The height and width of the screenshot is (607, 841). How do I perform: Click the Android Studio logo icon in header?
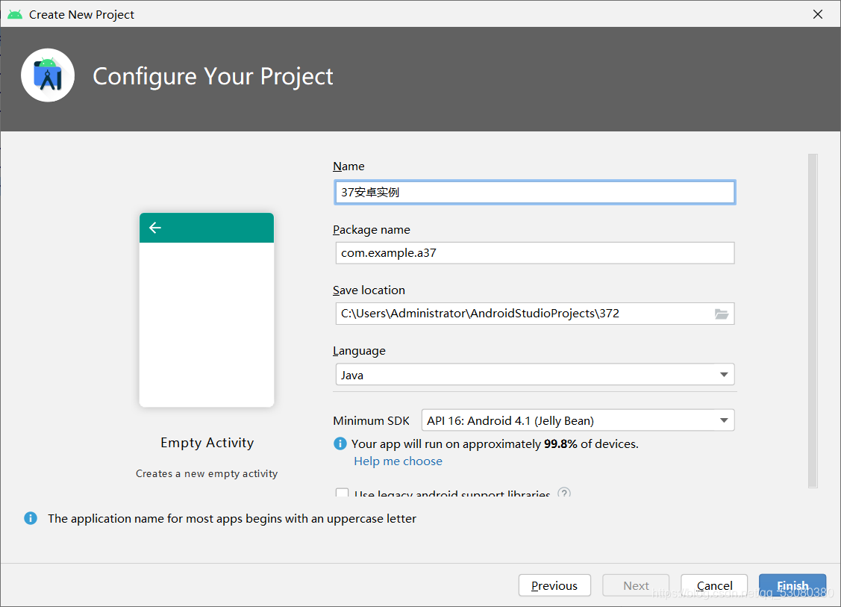[x=48, y=75]
